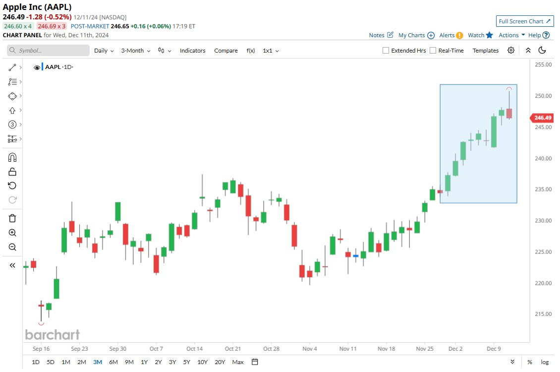Open the Fibonacci and list tools
Viewport: 560px width, 372px height.
tap(12, 82)
